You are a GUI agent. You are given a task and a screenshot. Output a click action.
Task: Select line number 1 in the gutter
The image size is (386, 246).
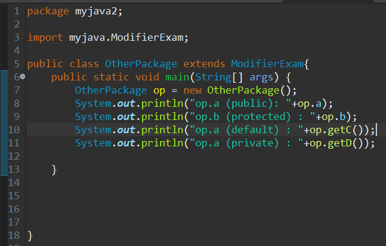[16, 11]
